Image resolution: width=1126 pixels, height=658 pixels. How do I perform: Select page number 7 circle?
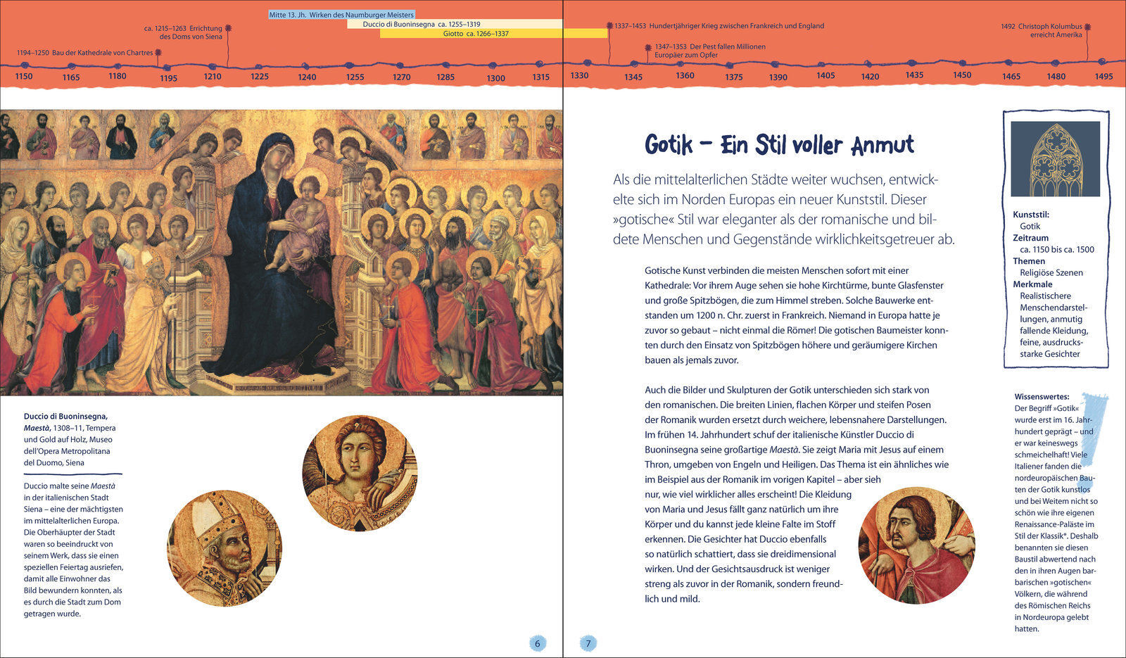point(588,643)
